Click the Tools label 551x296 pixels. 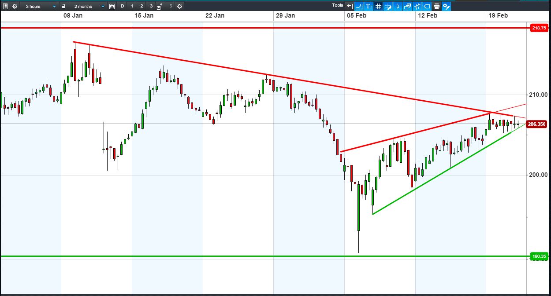click(x=338, y=5)
